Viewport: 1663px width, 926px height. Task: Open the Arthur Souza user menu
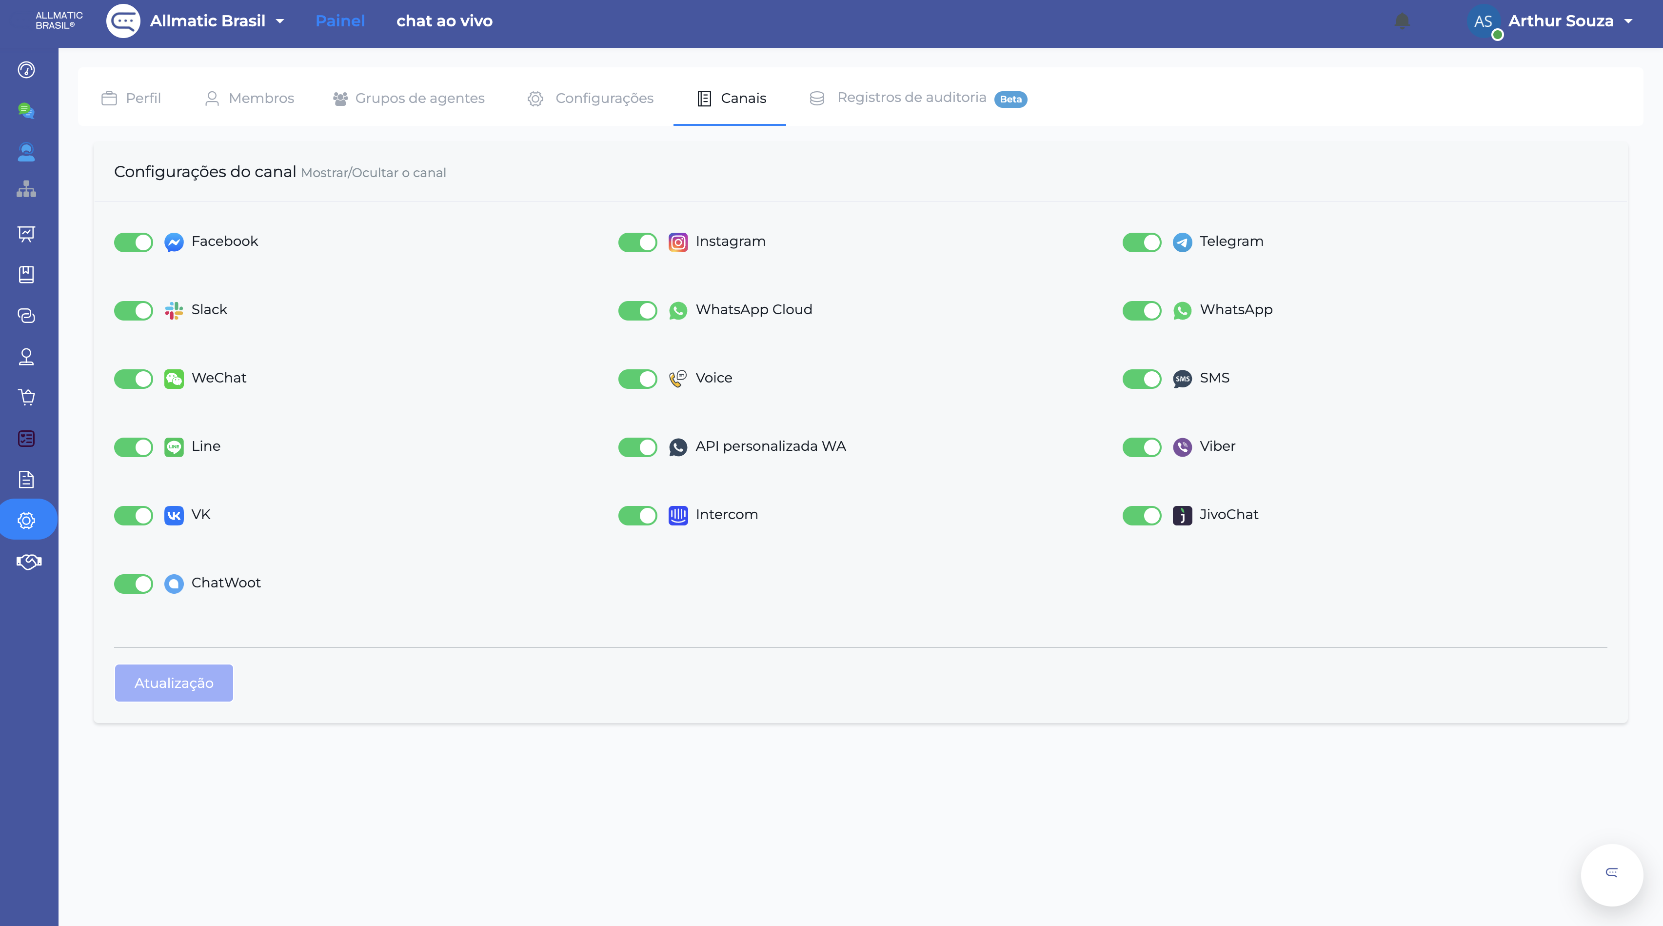point(1569,20)
